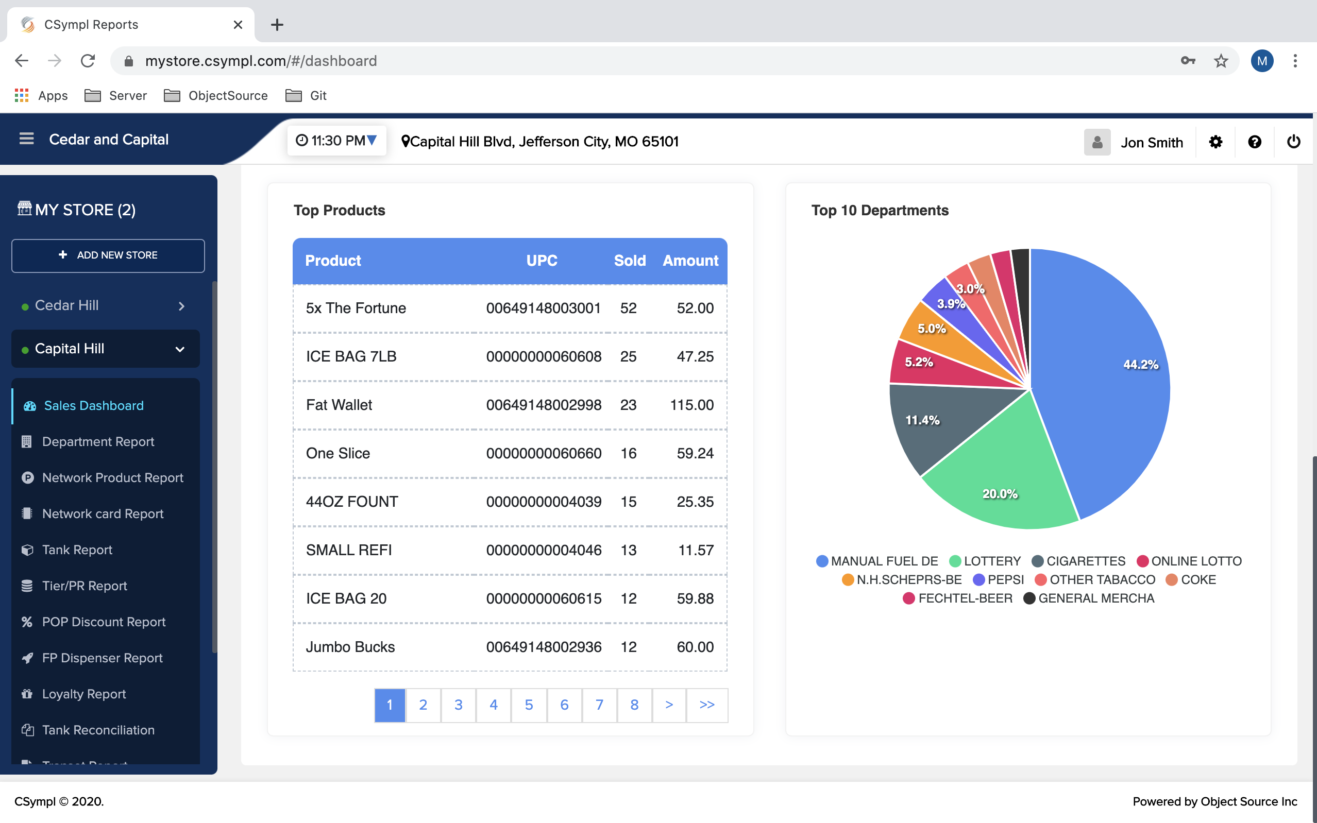1317x823 pixels.
Task: Click the power logout icon
Action: pyautogui.click(x=1293, y=142)
